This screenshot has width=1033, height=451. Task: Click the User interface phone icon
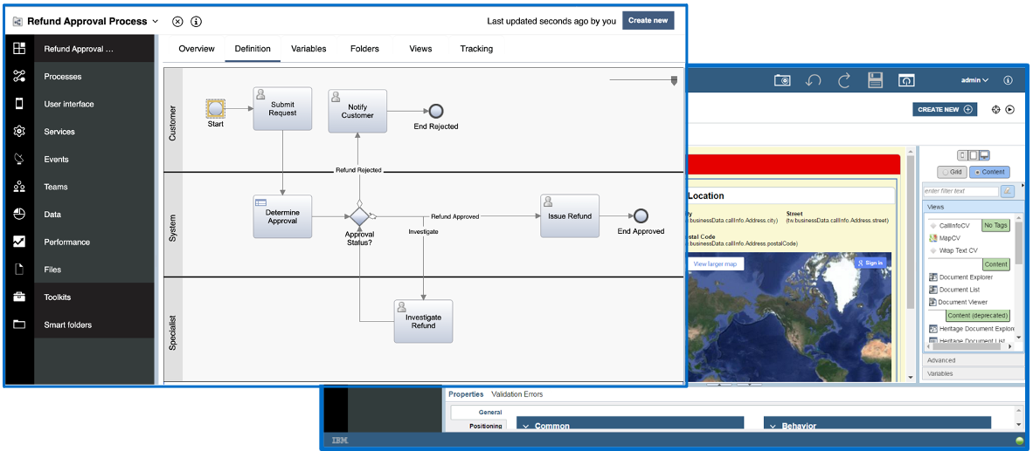tap(19, 104)
